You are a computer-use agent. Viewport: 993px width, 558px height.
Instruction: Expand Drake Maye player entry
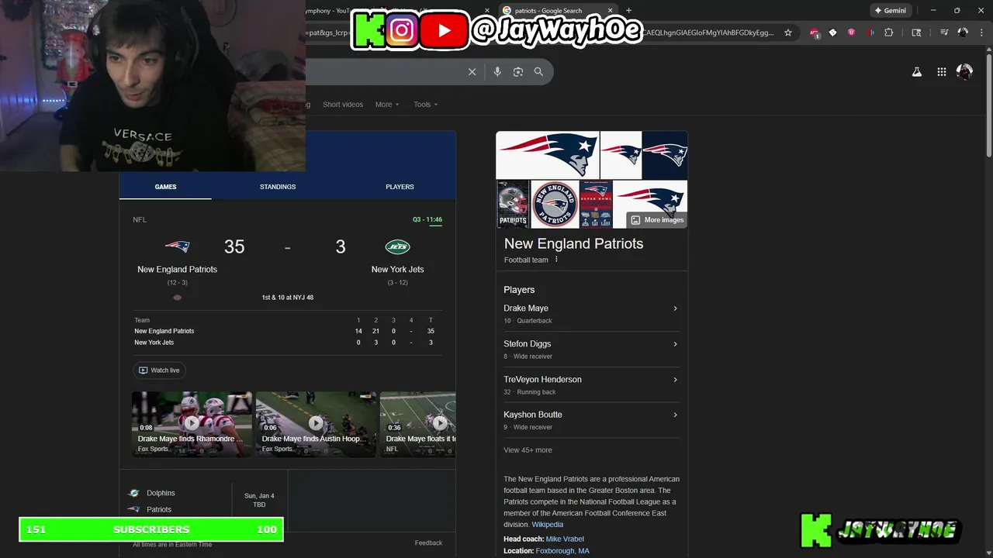pyautogui.click(x=591, y=314)
